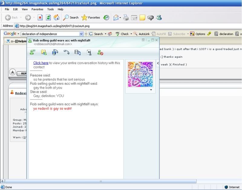This screenshot has height=190, width=242.
Task: Click the share files folder icon
Action: 44,52
